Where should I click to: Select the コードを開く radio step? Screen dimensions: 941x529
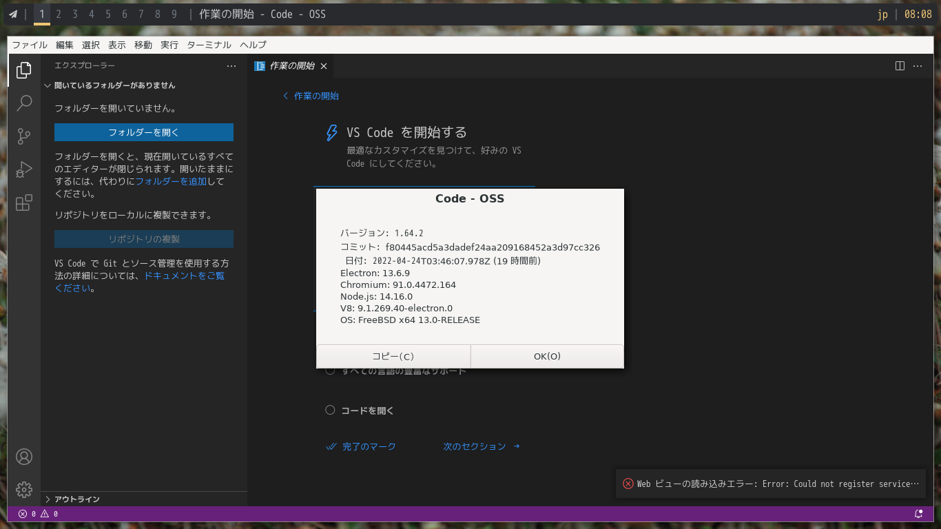(330, 411)
